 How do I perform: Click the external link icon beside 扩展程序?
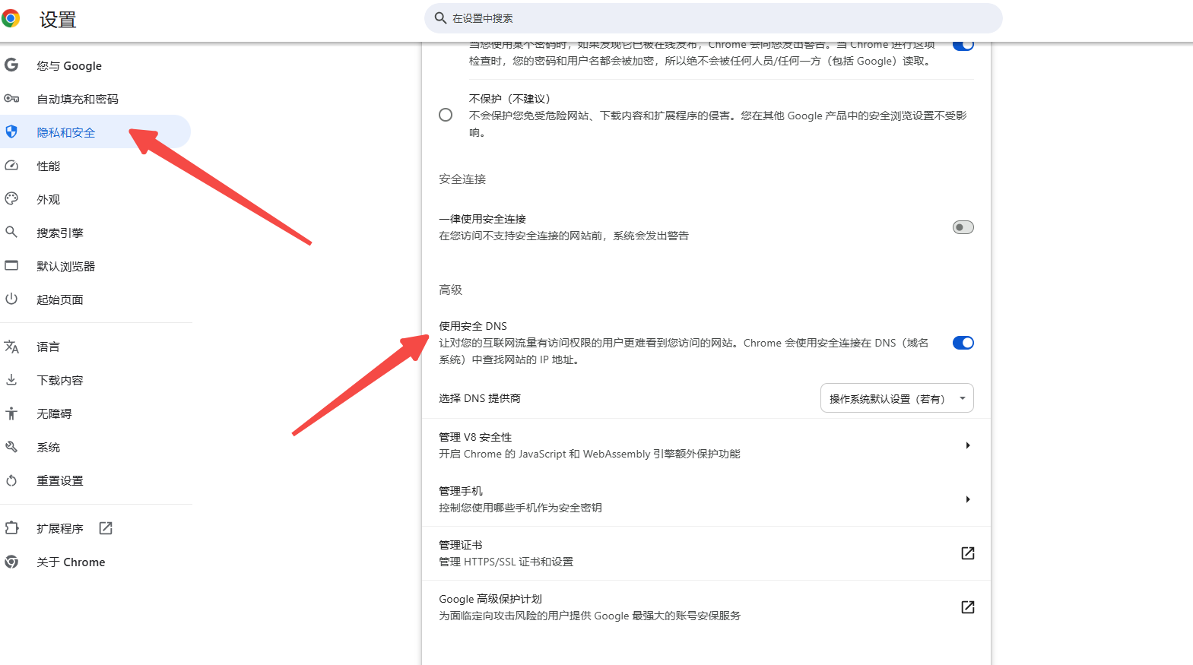point(106,527)
